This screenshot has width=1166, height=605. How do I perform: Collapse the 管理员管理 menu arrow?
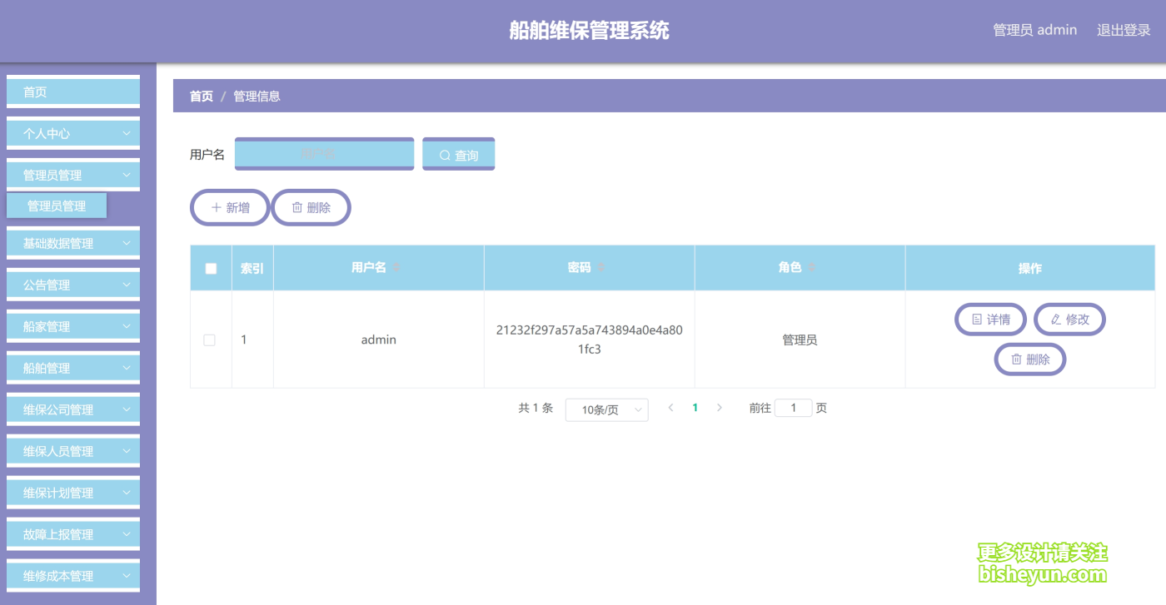[127, 175]
